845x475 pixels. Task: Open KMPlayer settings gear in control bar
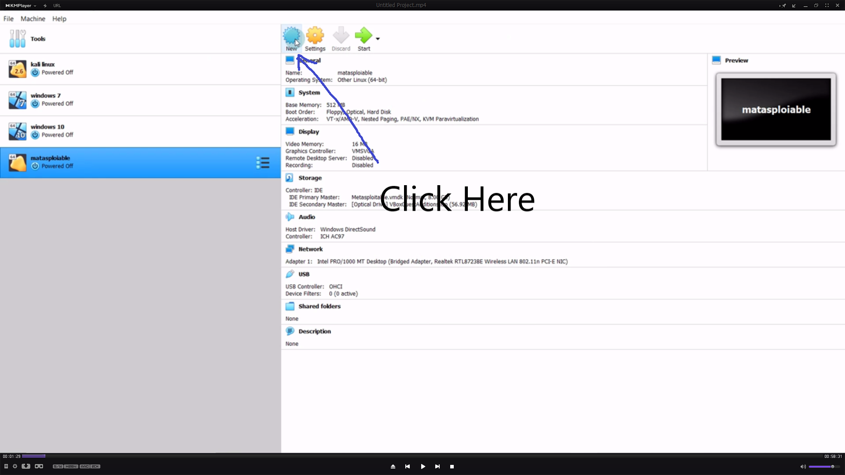(15, 466)
